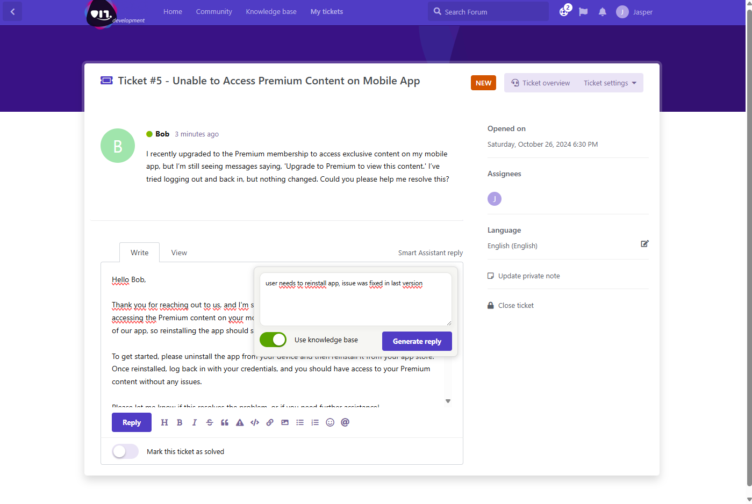The image size is (752, 504).
Task: Open My tickets
Action: point(327,11)
